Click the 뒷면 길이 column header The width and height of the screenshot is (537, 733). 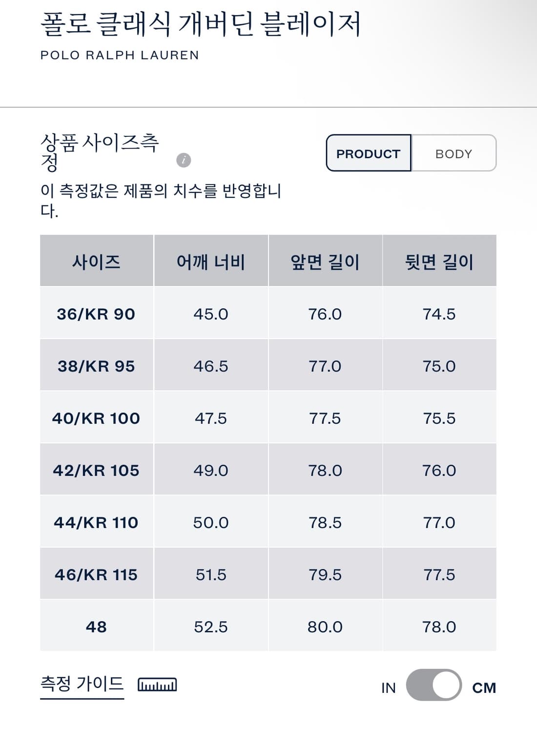(x=438, y=260)
